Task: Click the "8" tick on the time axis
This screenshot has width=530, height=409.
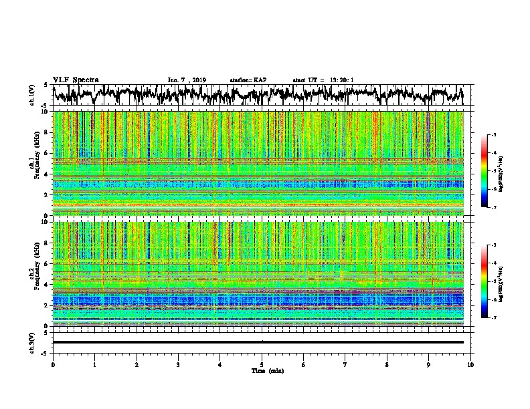Action: [387, 365]
